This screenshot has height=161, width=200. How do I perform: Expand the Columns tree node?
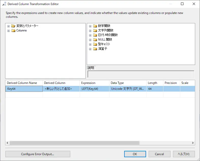pyautogui.click(x=9, y=31)
